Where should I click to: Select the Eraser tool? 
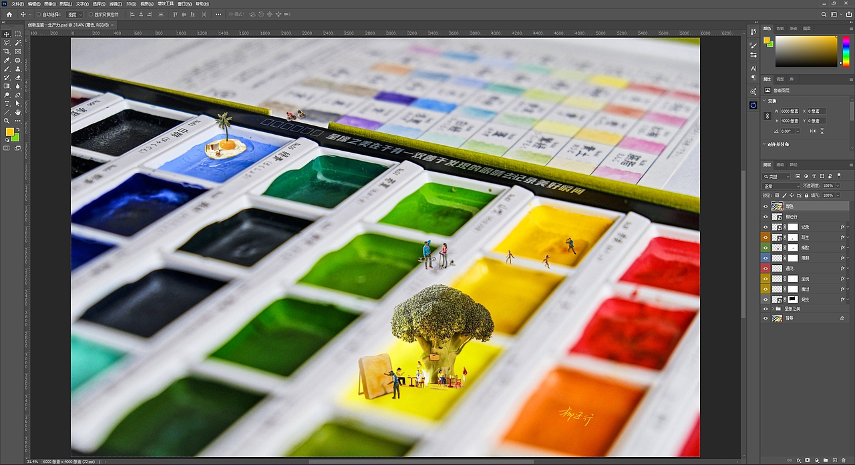tap(18, 77)
